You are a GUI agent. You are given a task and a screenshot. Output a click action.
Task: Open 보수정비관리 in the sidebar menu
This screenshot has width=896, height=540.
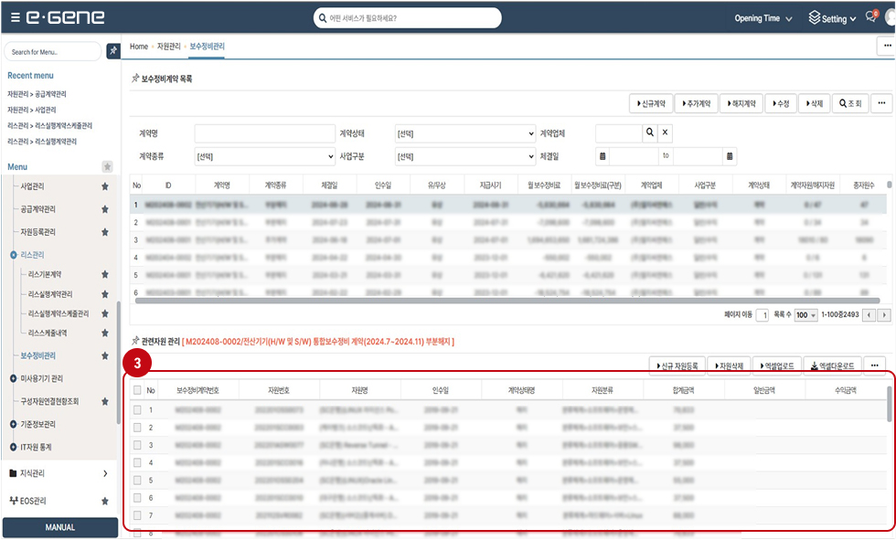(38, 355)
